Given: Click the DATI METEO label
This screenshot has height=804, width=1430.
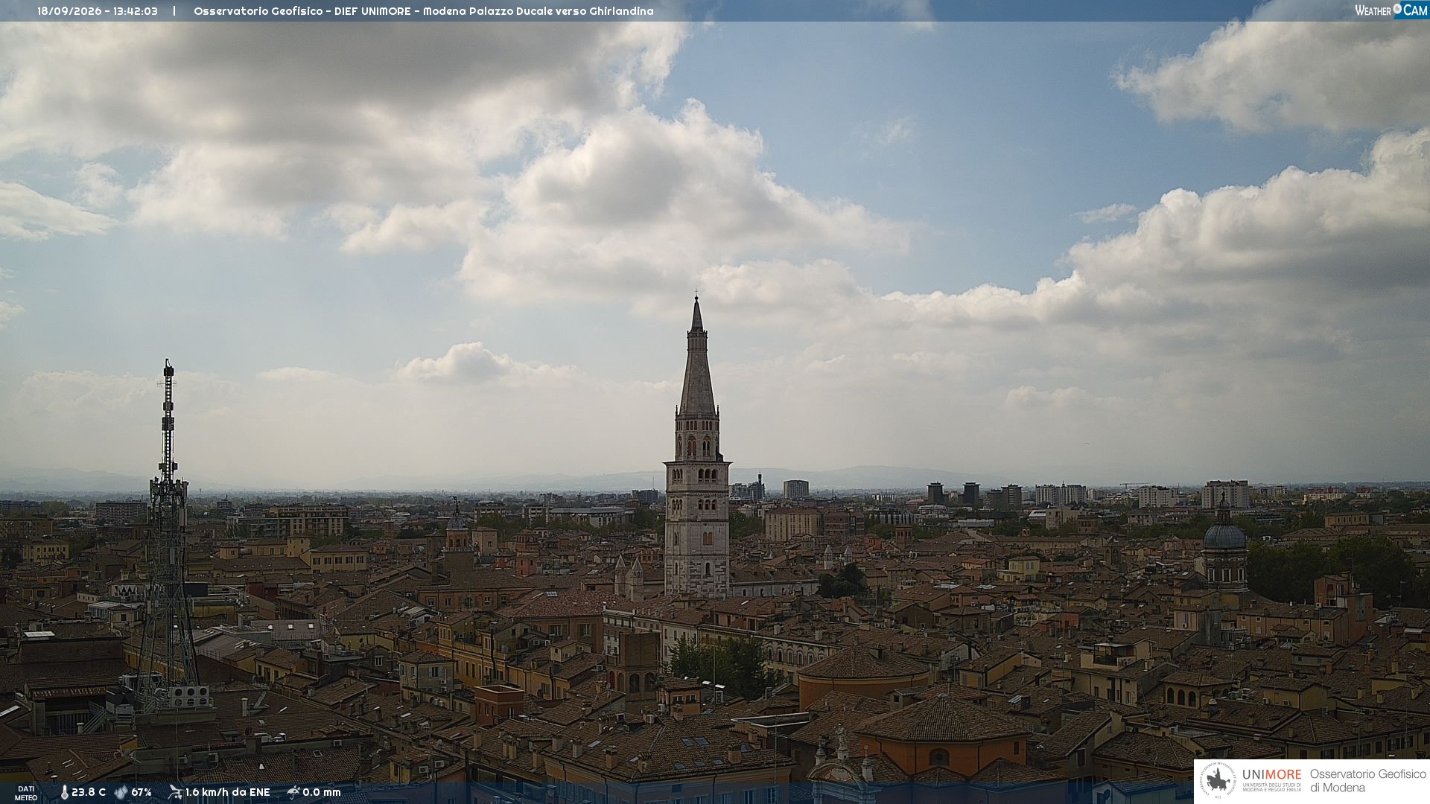Looking at the screenshot, I should click(26, 793).
